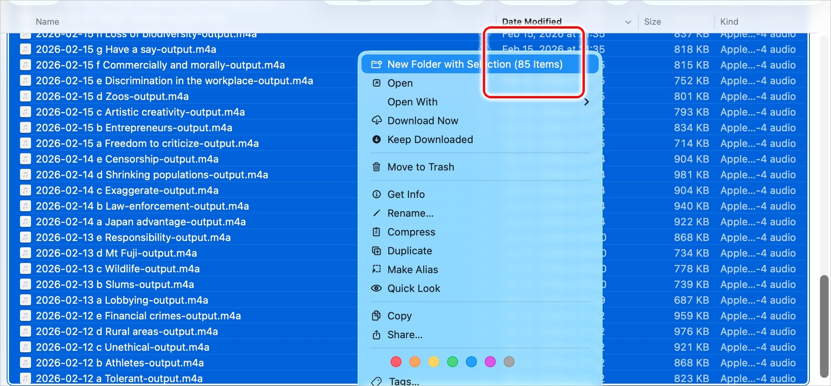Click the Share icon in context menu
Image resolution: width=831 pixels, height=386 pixels.
[x=376, y=335]
